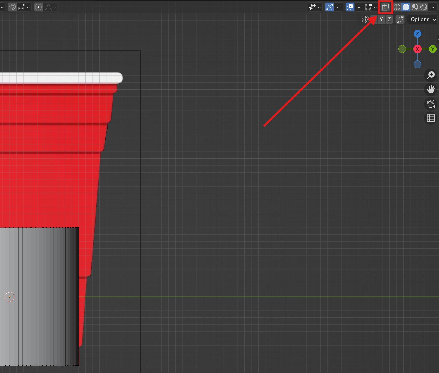Toggle viewport gizmos display
Screen dimensions: 439x373
click(329, 7)
